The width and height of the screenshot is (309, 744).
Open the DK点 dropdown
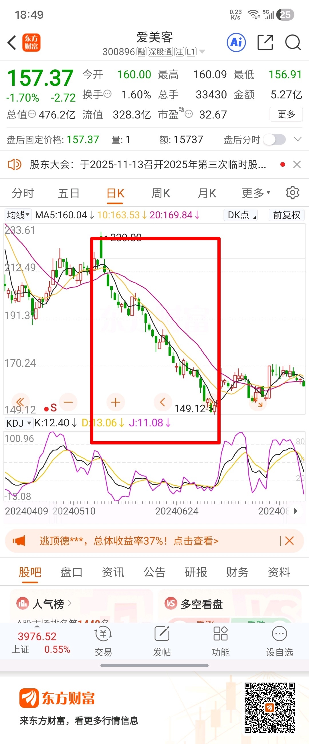point(241,215)
